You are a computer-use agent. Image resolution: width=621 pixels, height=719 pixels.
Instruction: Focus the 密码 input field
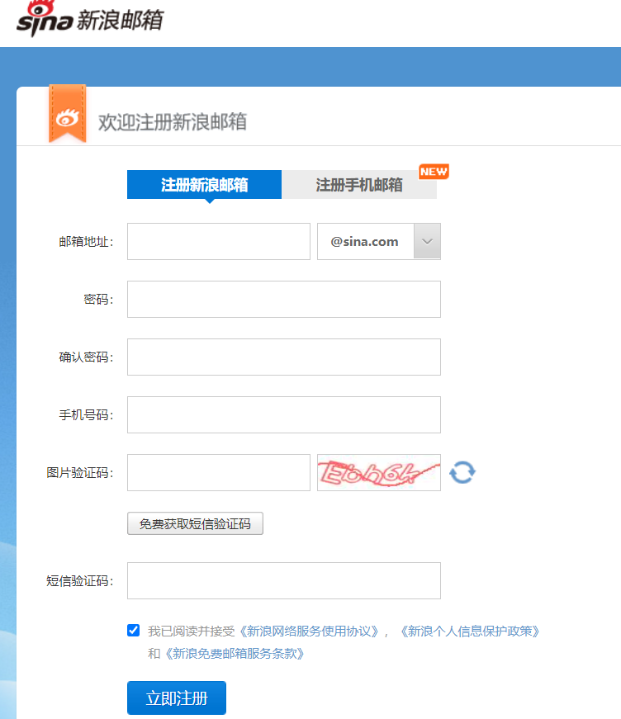click(x=284, y=299)
